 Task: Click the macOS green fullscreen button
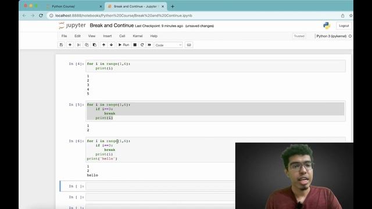pyautogui.click(x=36, y=6)
